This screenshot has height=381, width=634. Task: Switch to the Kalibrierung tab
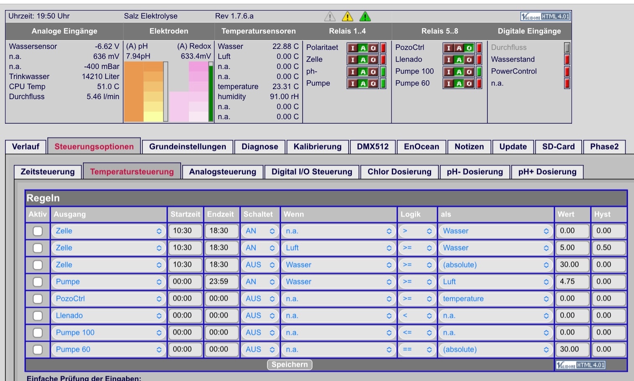click(x=318, y=147)
